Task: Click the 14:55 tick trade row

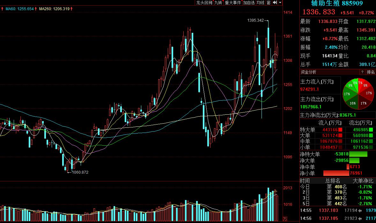Action: 338,210
